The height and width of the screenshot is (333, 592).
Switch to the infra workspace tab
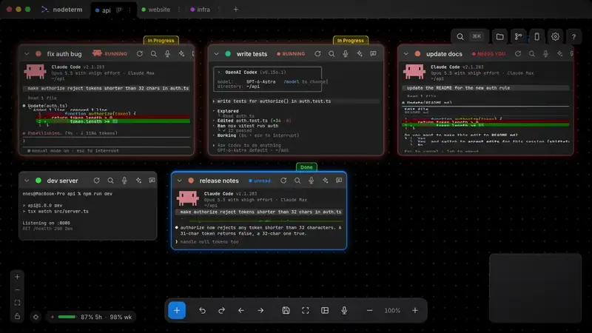(x=200, y=10)
